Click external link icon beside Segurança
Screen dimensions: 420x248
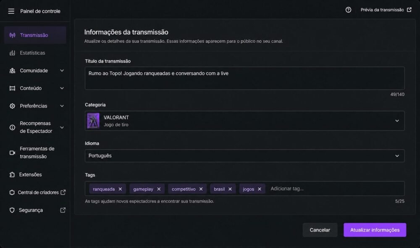point(63,210)
